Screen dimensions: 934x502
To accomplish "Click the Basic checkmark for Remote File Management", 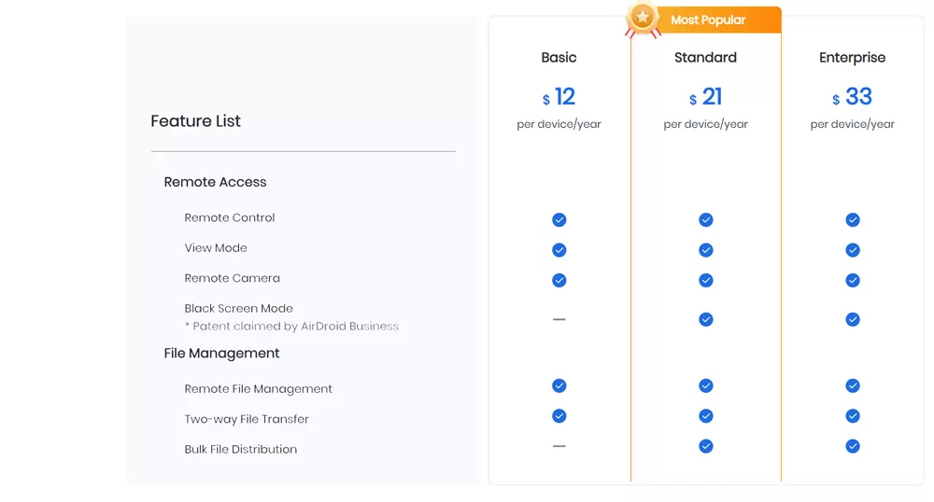I will pyautogui.click(x=559, y=386).
